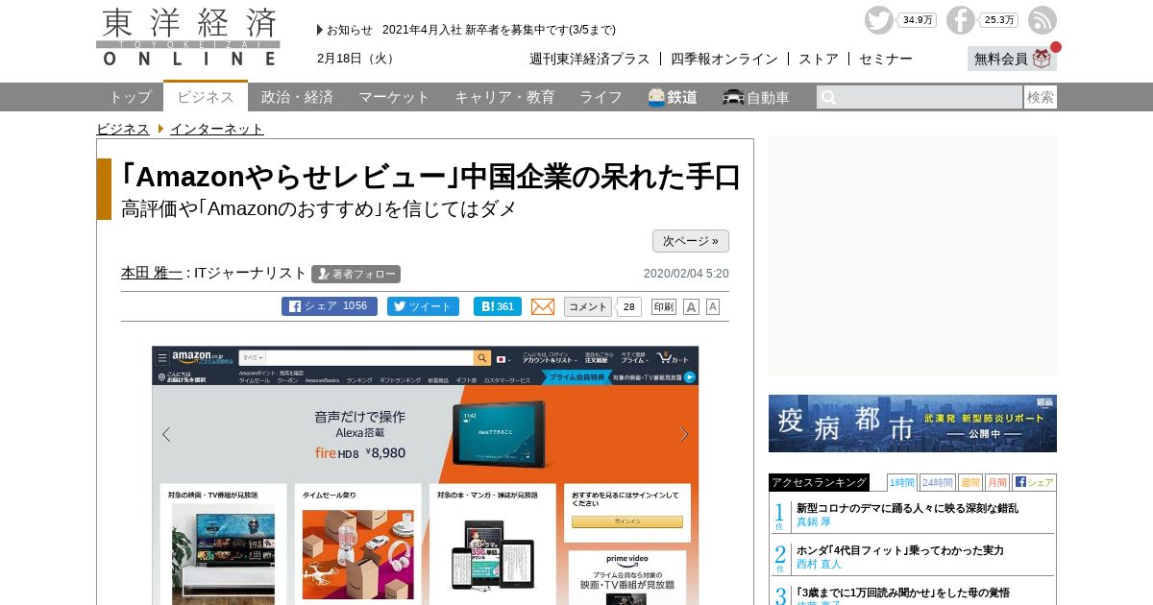Click the 無料会員 membership button

click(1012, 59)
